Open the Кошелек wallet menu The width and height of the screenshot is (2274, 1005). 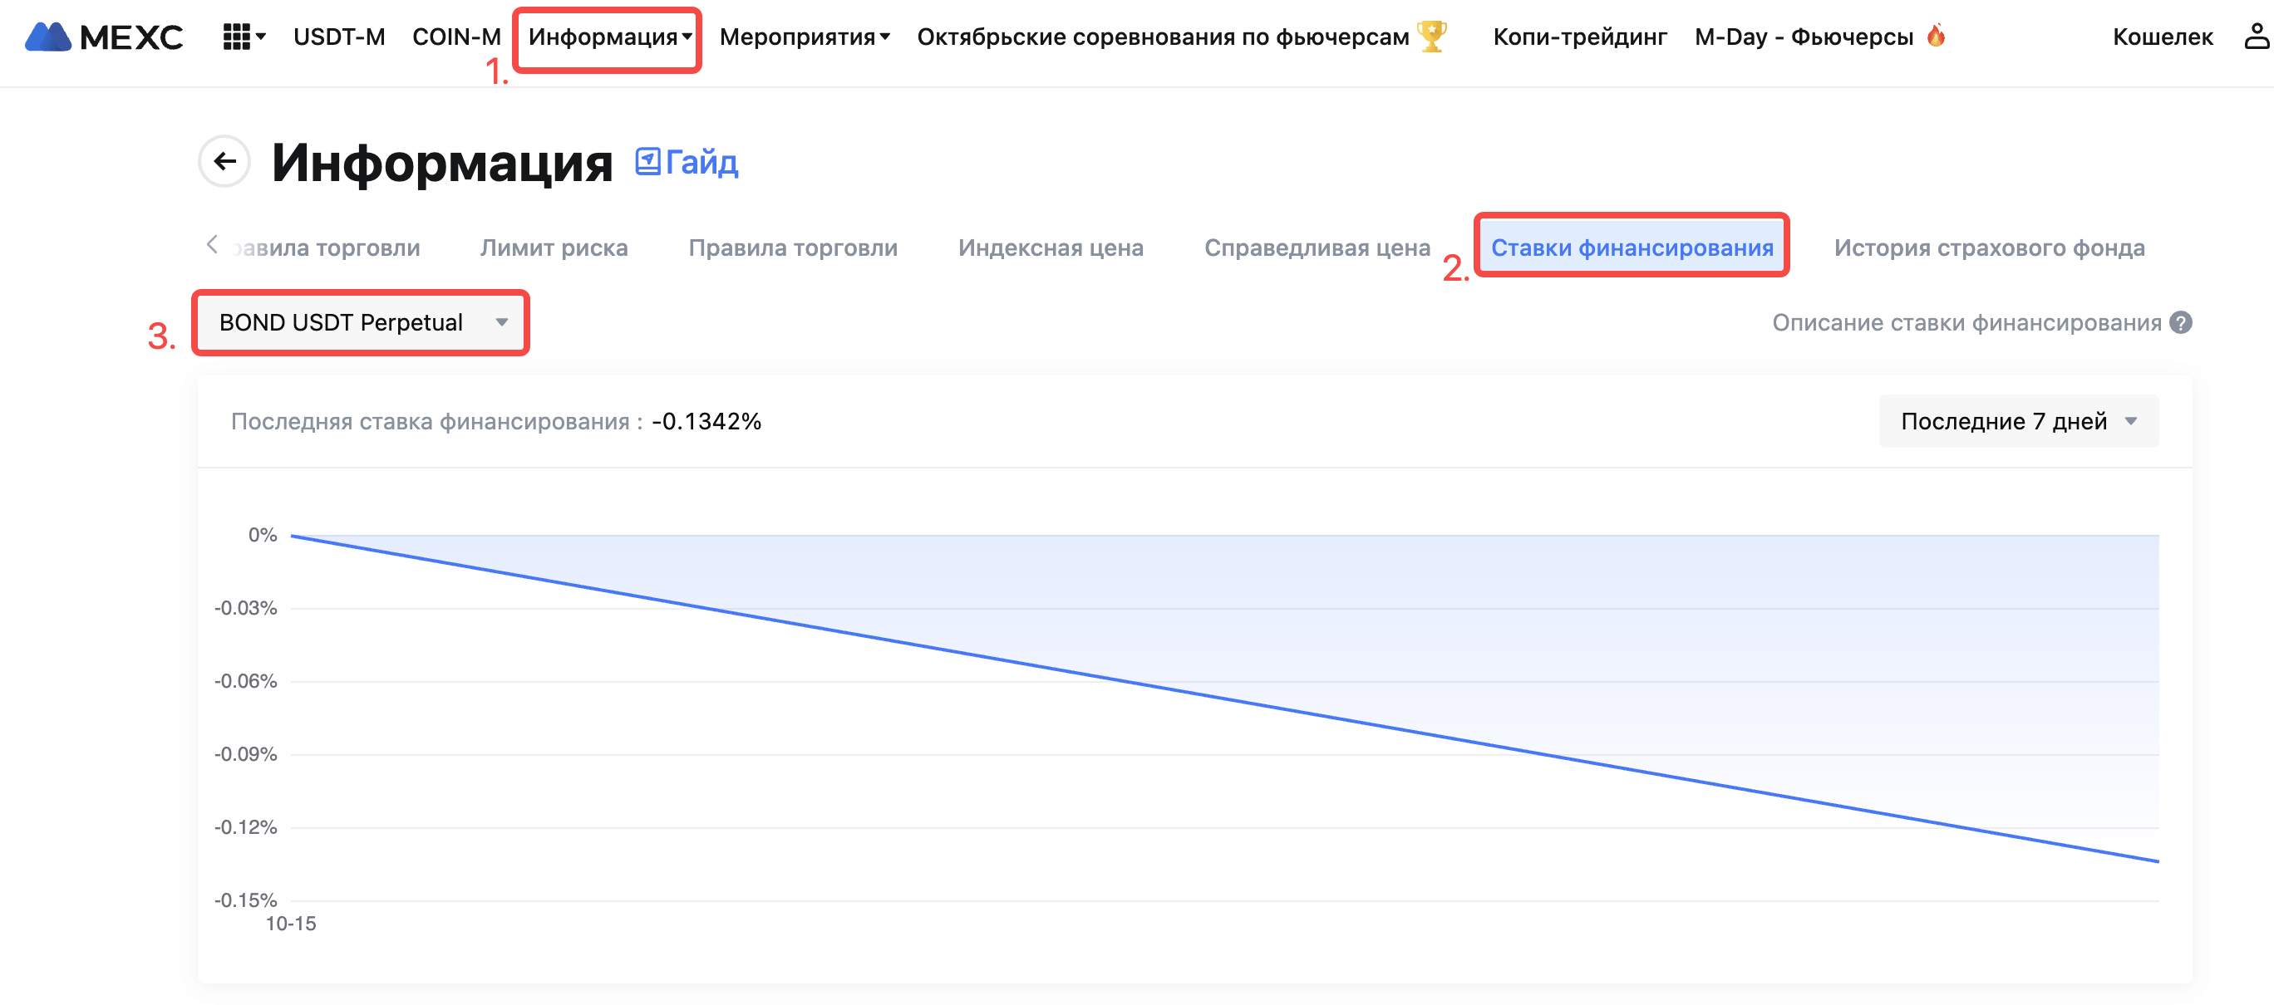tap(2162, 37)
